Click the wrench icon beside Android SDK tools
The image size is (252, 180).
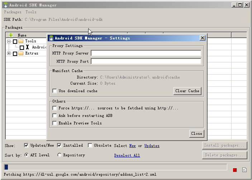tap(28, 47)
